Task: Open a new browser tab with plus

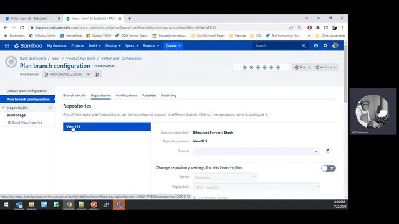Action: 130,19
